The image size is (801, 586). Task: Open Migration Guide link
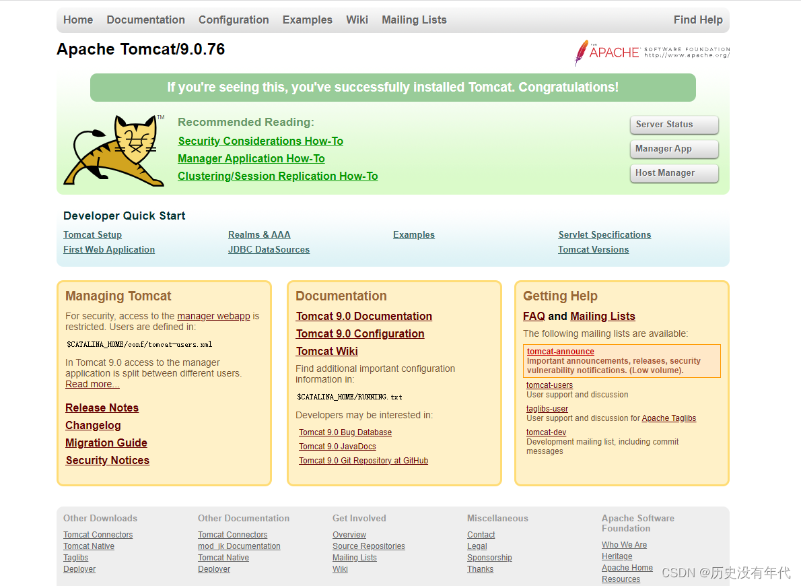106,443
